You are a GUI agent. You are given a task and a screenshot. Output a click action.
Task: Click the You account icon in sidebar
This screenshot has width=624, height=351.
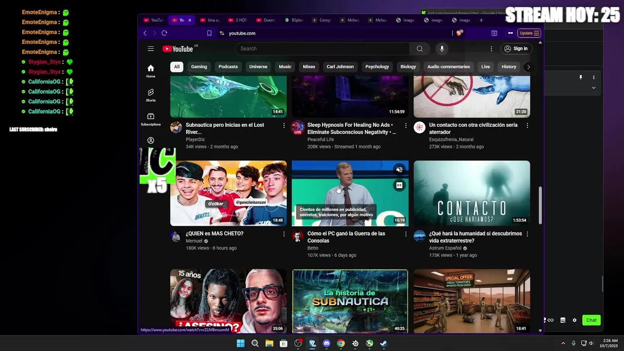click(x=151, y=140)
